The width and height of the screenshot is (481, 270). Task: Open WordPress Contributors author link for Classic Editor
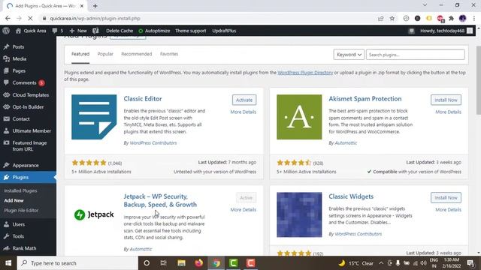point(153,143)
